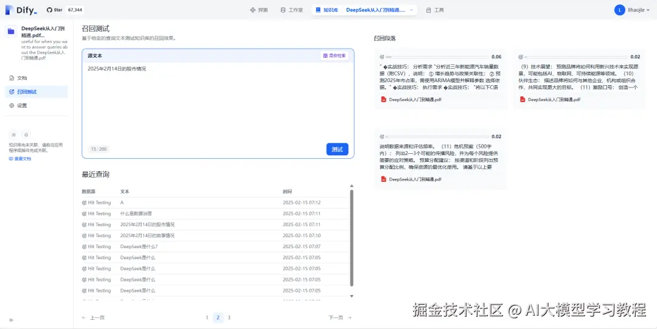Viewport: 657px width, 329px height.
Task: Click the 工作室 robot icon
Action: click(283, 10)
